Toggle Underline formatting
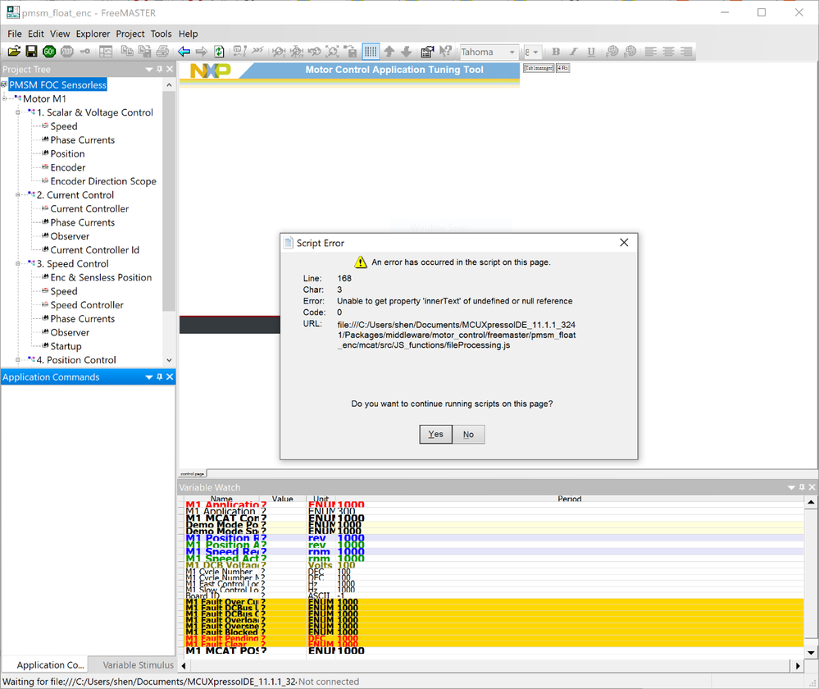The height and width of the screenshot is (689, 819). click(x=591, y=51)
